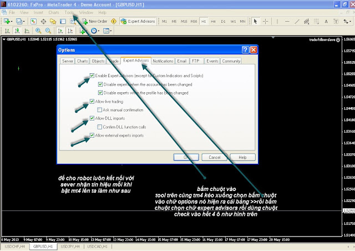Toggle the Expert Advisors toolbar button
Image resolution: width=355 pixels, height=251 pixels.
(x=138, y=21)
